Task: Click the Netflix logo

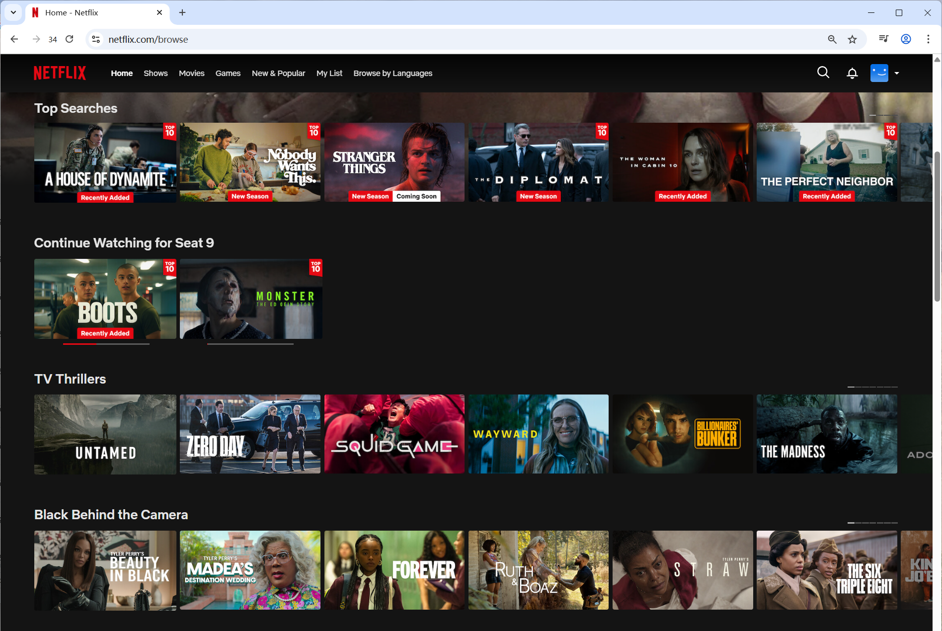Action: point(59,73)
